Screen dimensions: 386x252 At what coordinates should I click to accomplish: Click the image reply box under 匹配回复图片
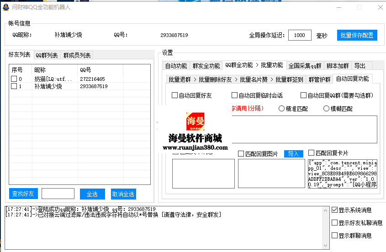point(271,174)
